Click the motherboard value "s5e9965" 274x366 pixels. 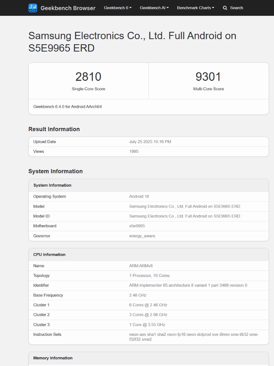[137, 226]
